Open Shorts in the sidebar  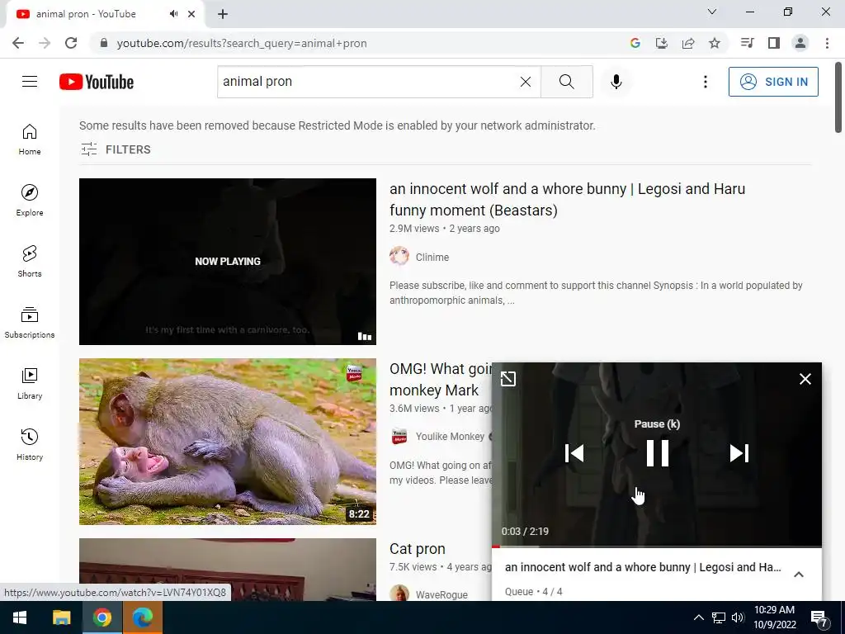tap(30, 261)
